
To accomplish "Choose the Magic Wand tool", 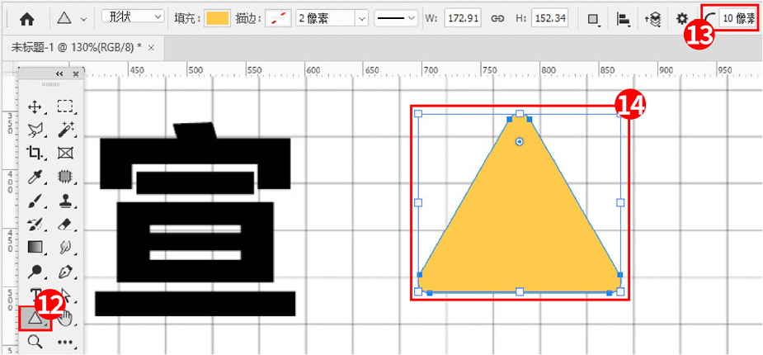I will [66, 130].
